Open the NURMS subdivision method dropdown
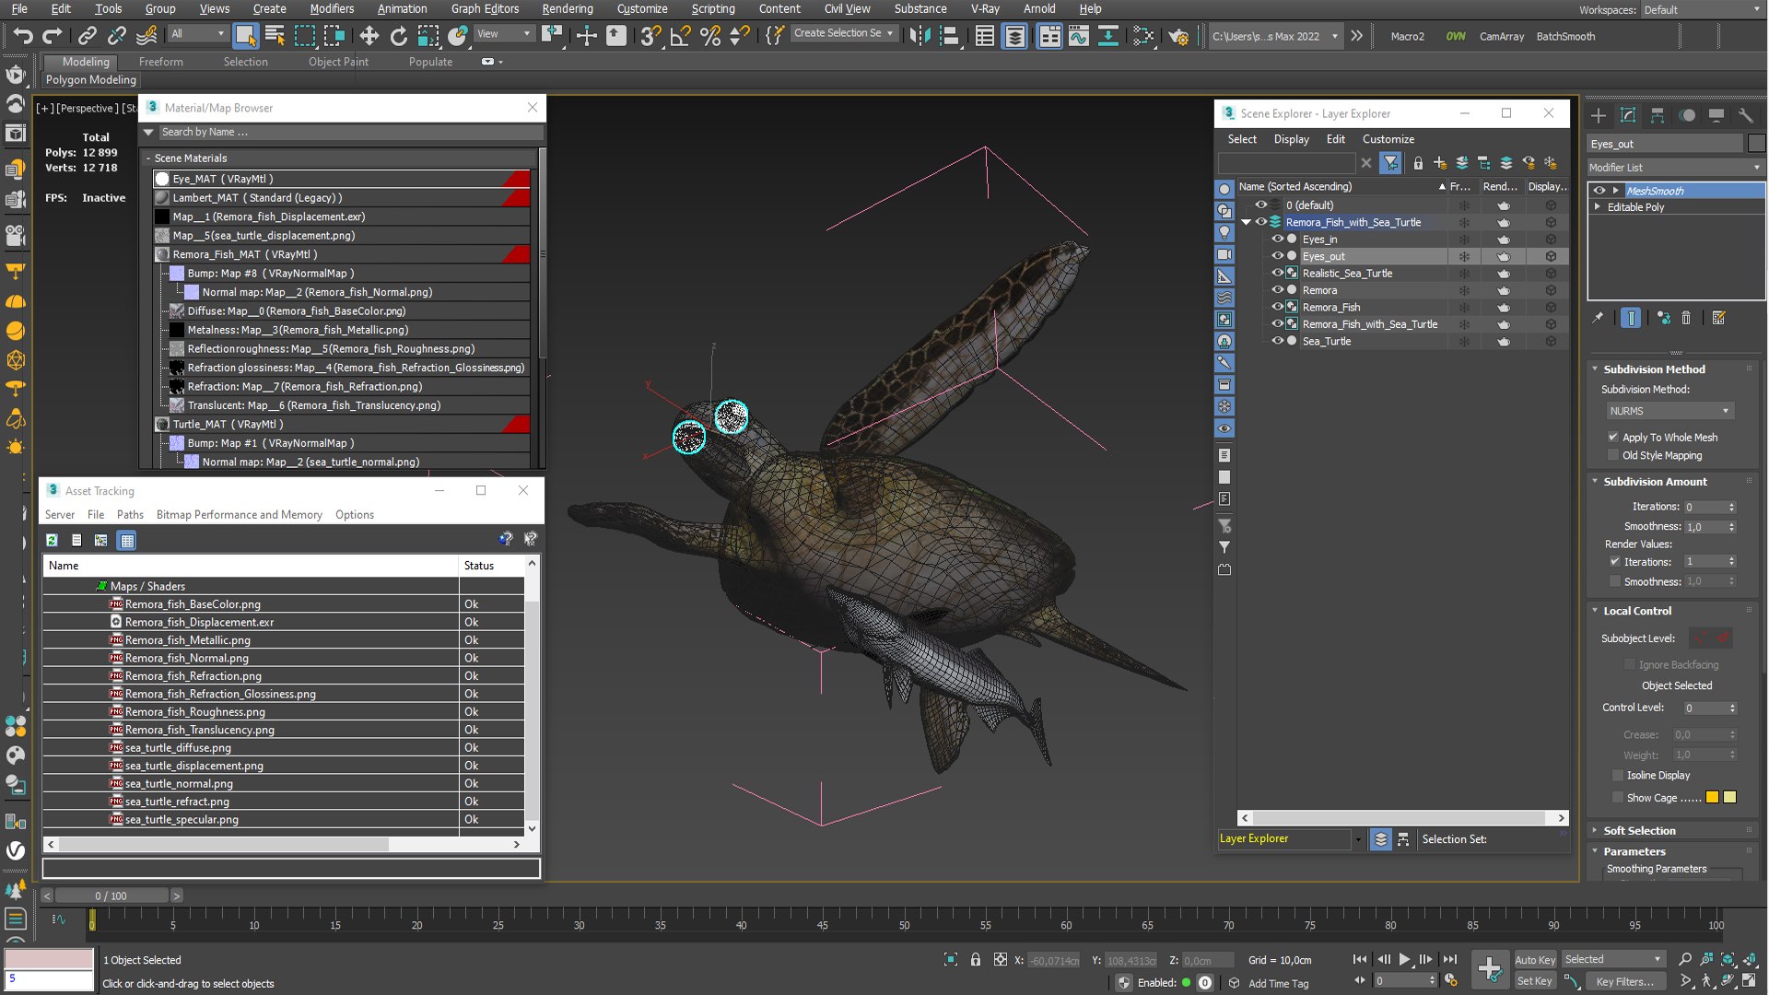The width and height of the screenshot is (1769, 995). 1669,411
